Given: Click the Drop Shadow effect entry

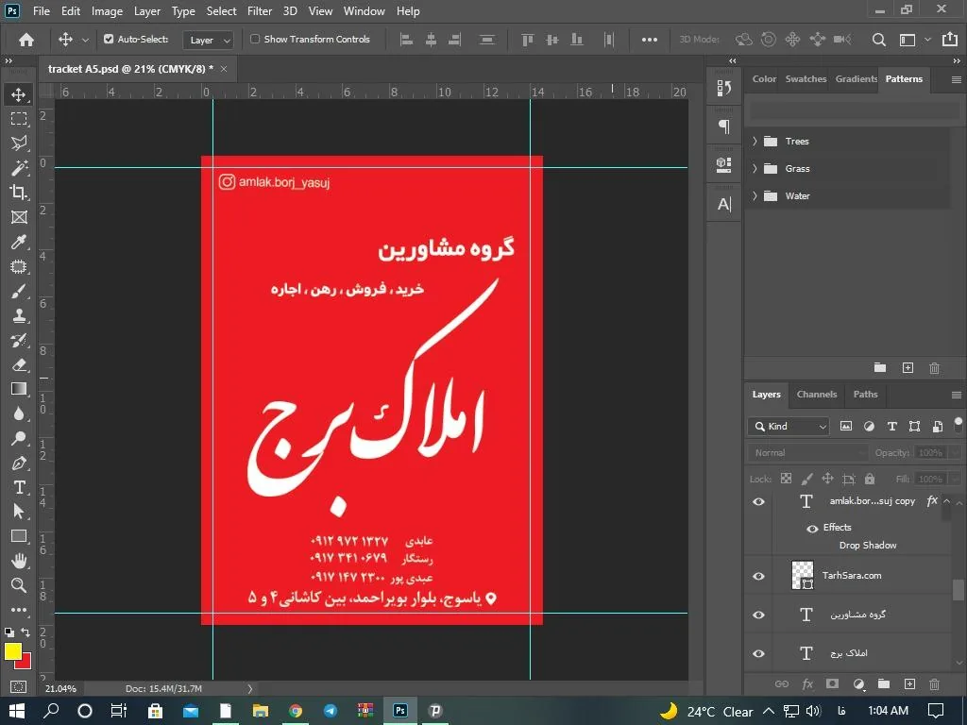Looking at the screenshot, I should pyautogui.click(x=868, y=545).
